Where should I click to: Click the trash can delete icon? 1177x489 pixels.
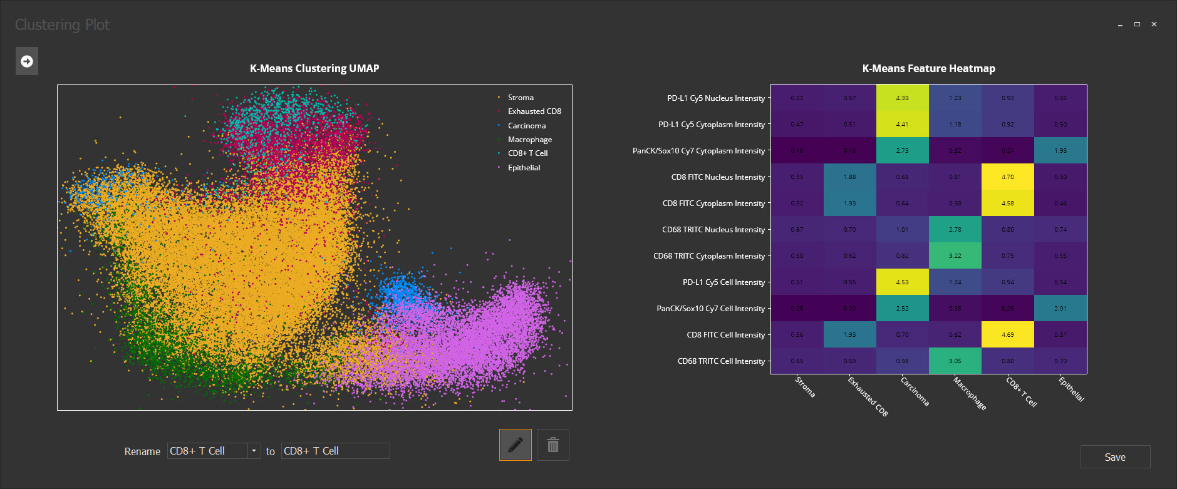[553, 445]
